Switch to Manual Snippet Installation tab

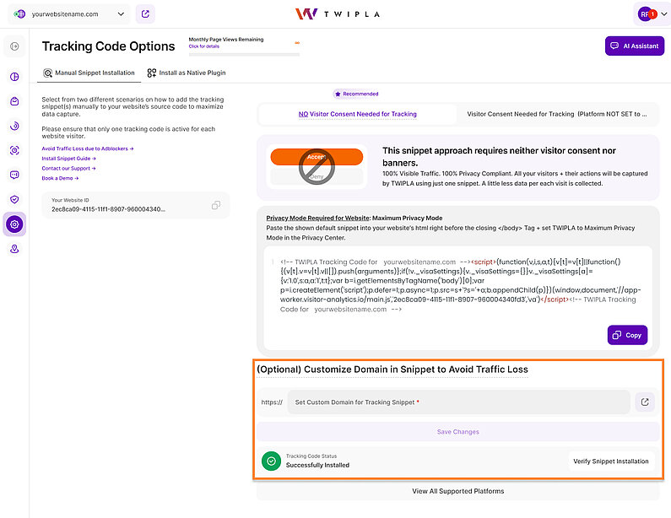89,73
